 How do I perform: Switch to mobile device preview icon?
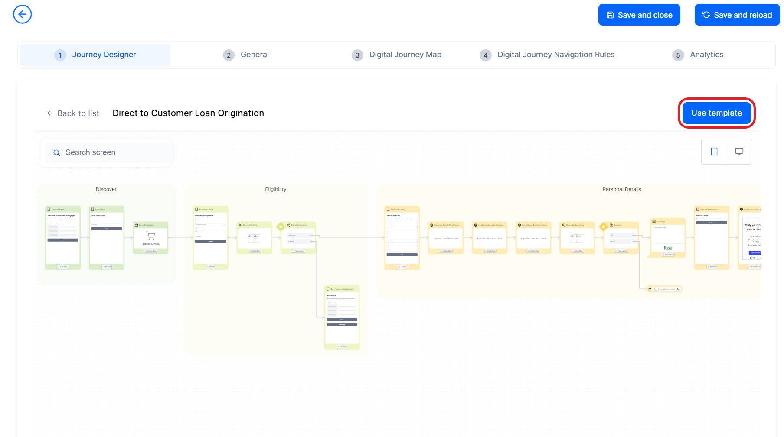(714, 152)
